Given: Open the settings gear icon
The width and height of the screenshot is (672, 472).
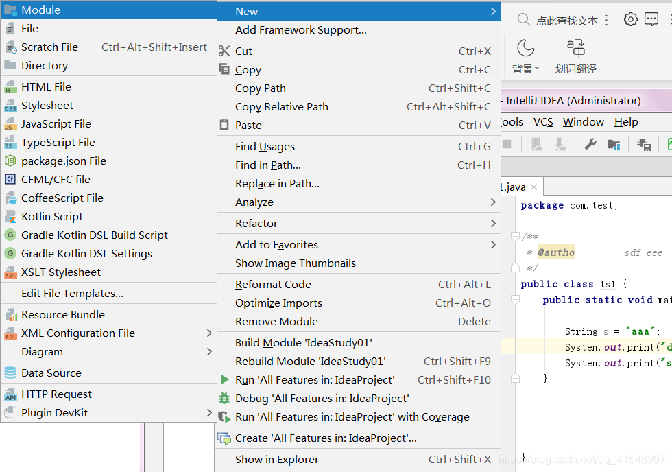Looking at the screenshot, I should coord(630,19).
